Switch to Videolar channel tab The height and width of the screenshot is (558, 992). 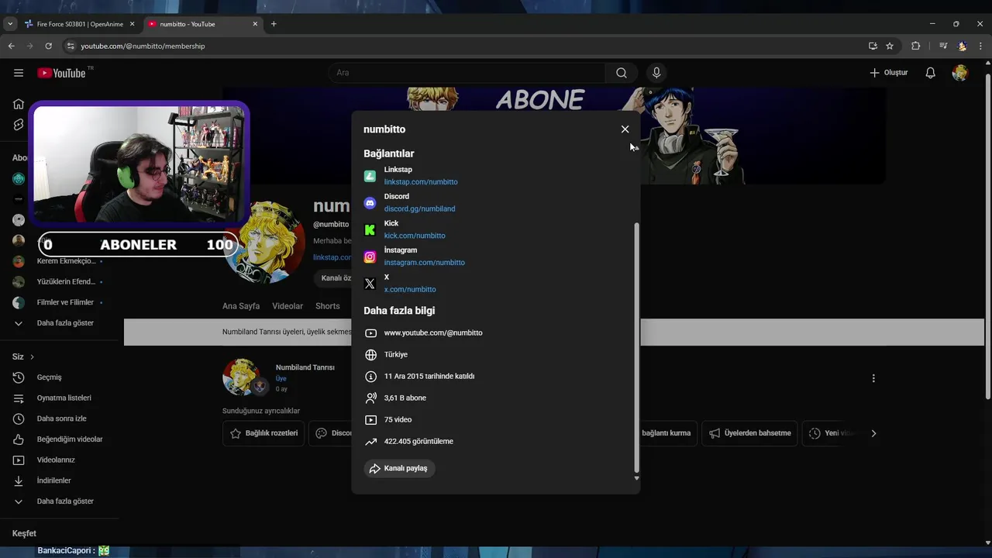pos(288,306)
